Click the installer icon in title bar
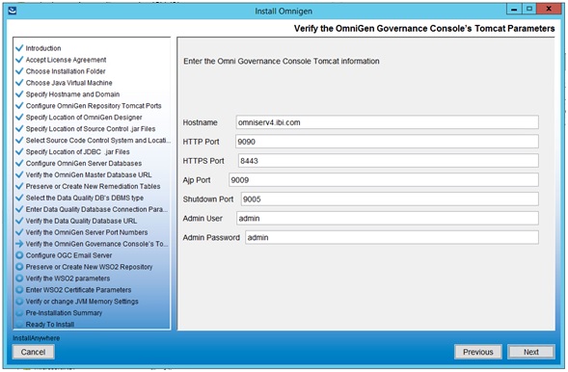 click(13, 11)
